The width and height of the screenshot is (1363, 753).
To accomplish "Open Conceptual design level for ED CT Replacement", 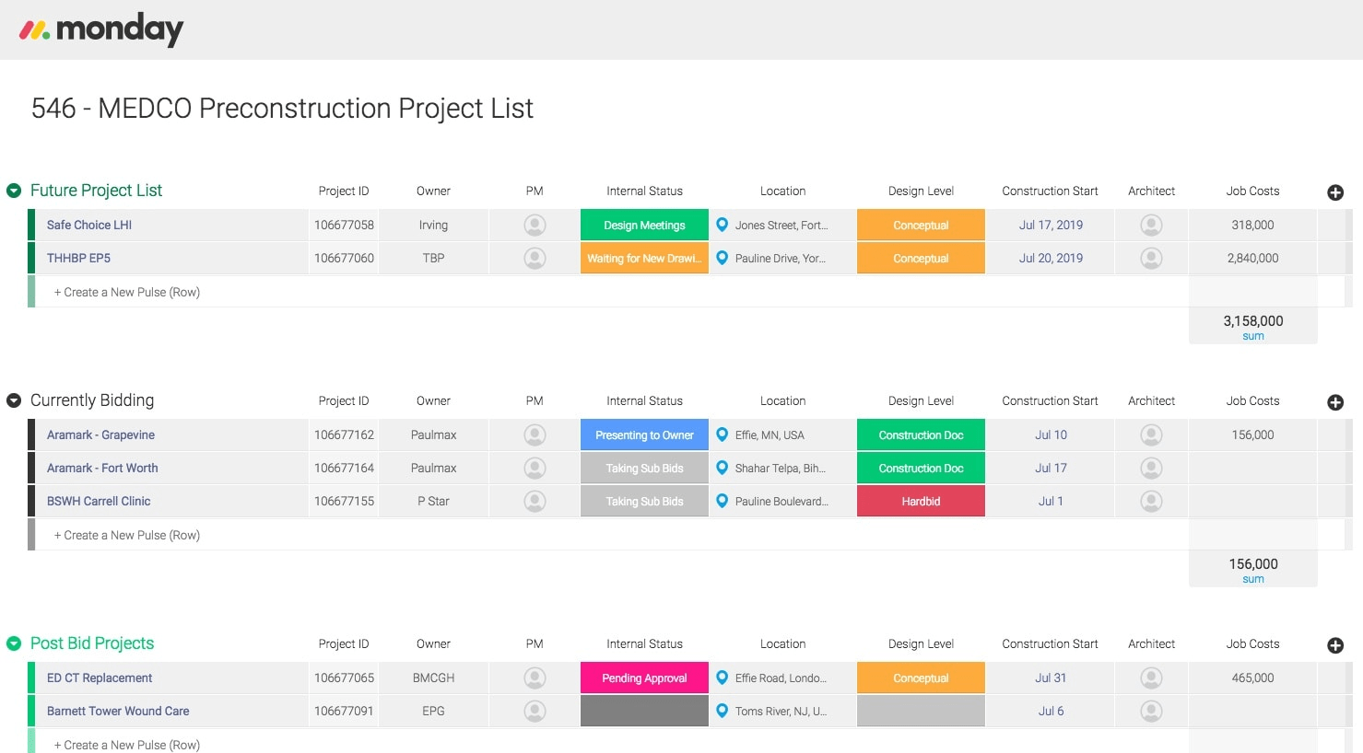I will pos(921,678).
